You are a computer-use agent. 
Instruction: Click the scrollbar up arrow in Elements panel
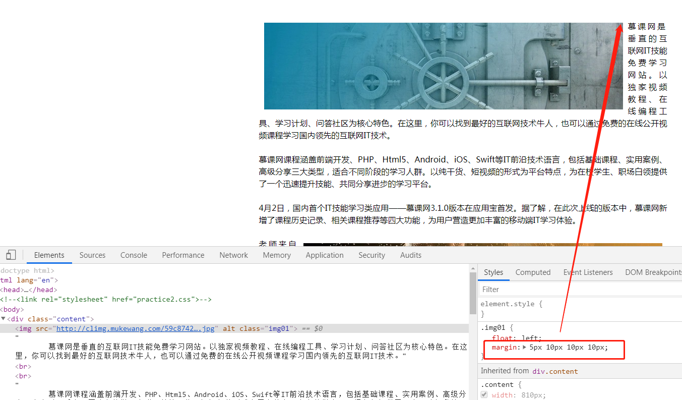(x=473, y=269)
